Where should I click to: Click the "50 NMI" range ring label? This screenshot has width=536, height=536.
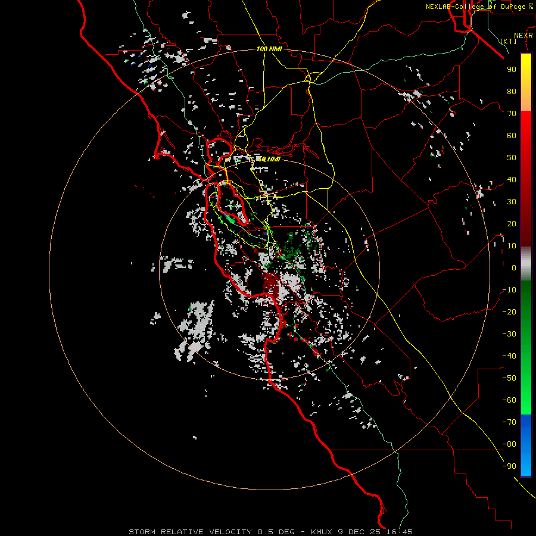[269, 159]
